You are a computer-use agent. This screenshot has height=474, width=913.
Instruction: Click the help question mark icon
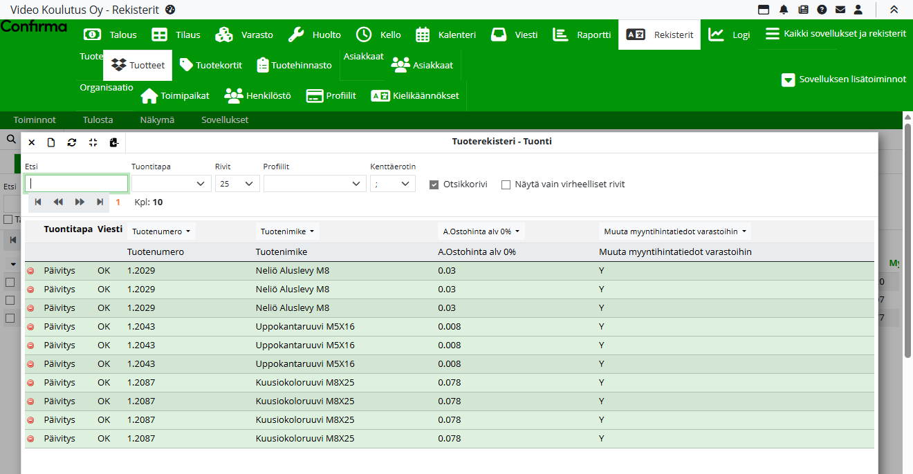tap(822, 10)
